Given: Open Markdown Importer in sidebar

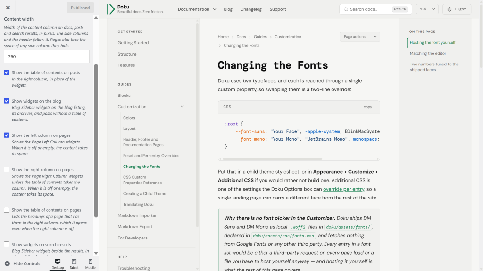Looking at the screenshot, I should [x=137, y=215].
